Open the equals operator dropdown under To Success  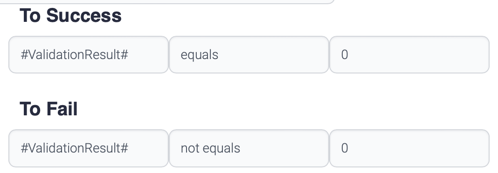[x=249, y=55]
